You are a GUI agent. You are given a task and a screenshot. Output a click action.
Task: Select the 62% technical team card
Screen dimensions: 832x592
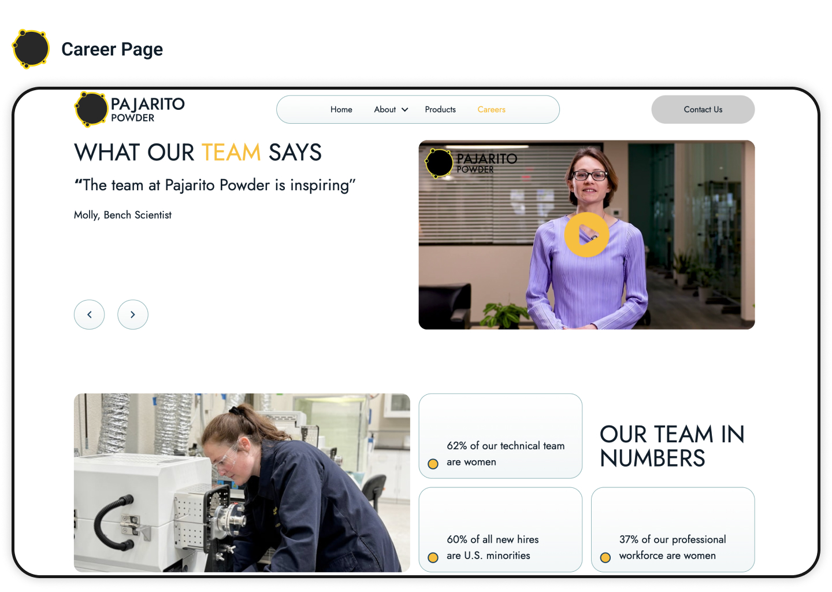500,436
